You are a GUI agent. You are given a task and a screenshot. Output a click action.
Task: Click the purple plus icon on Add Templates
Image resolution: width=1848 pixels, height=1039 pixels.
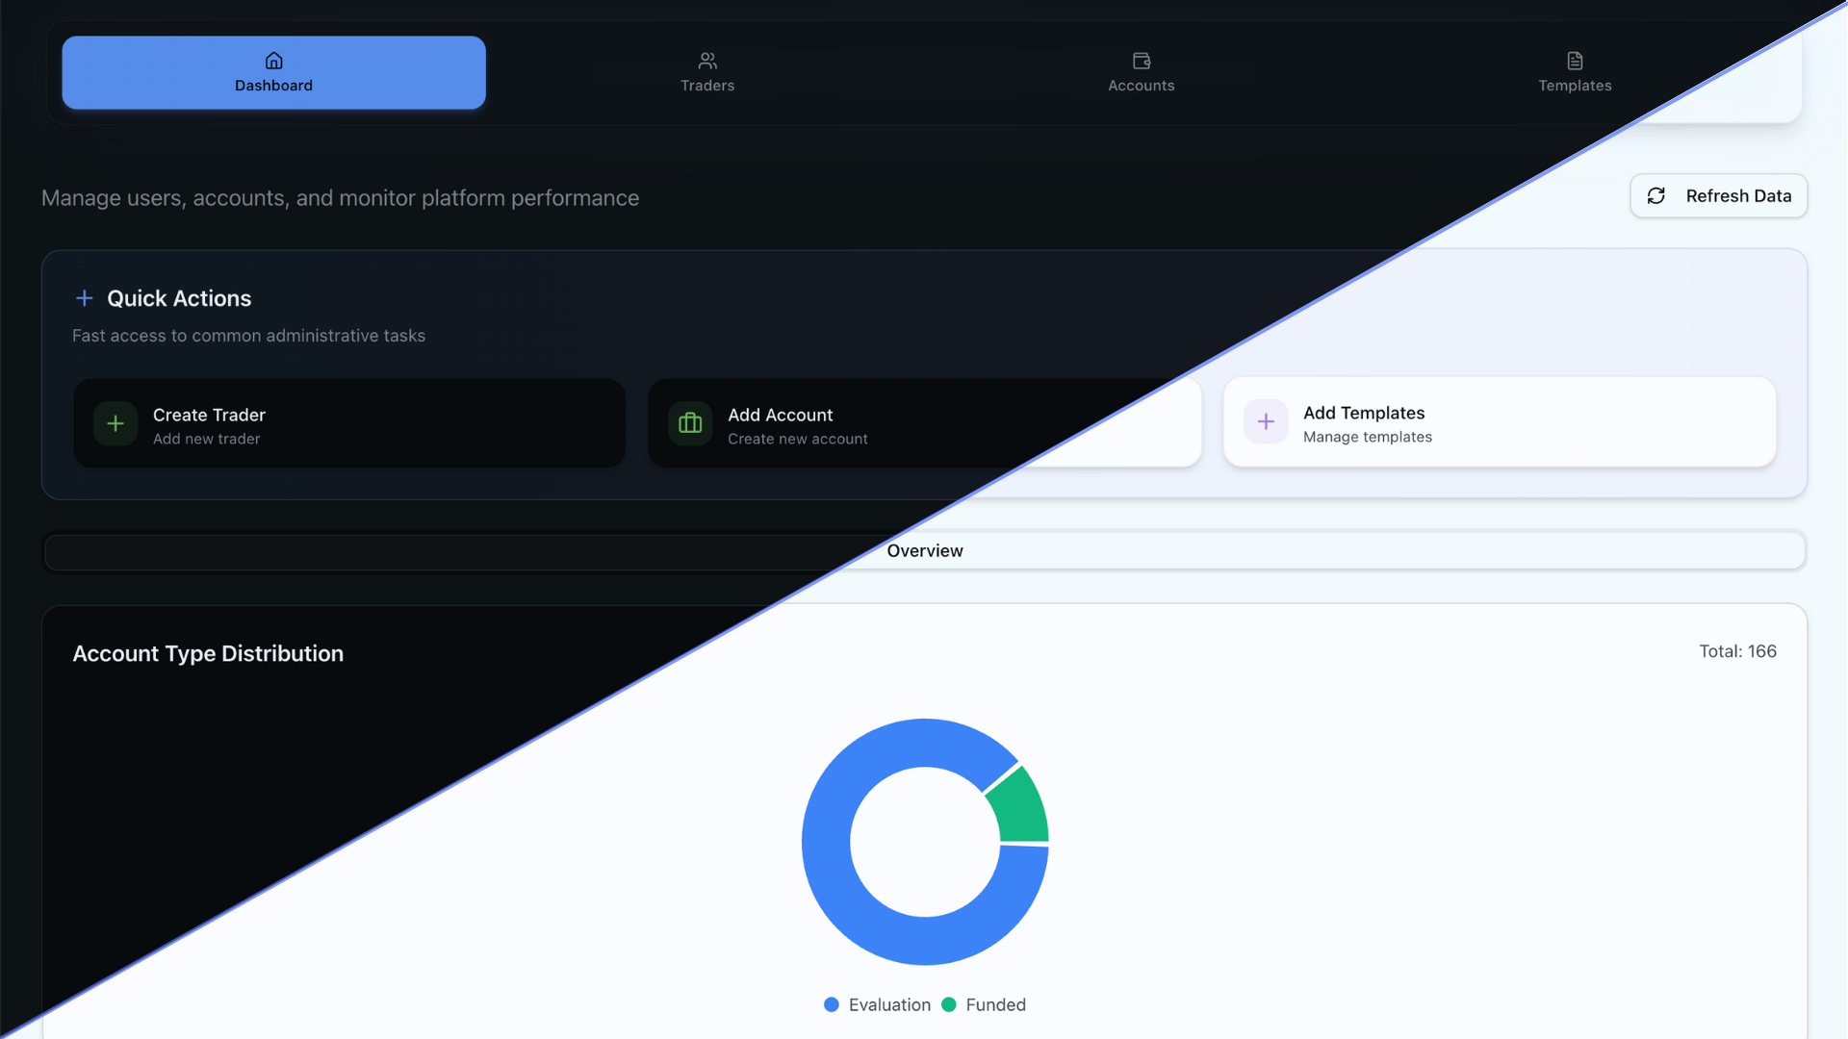click(x=1266, y=421)
